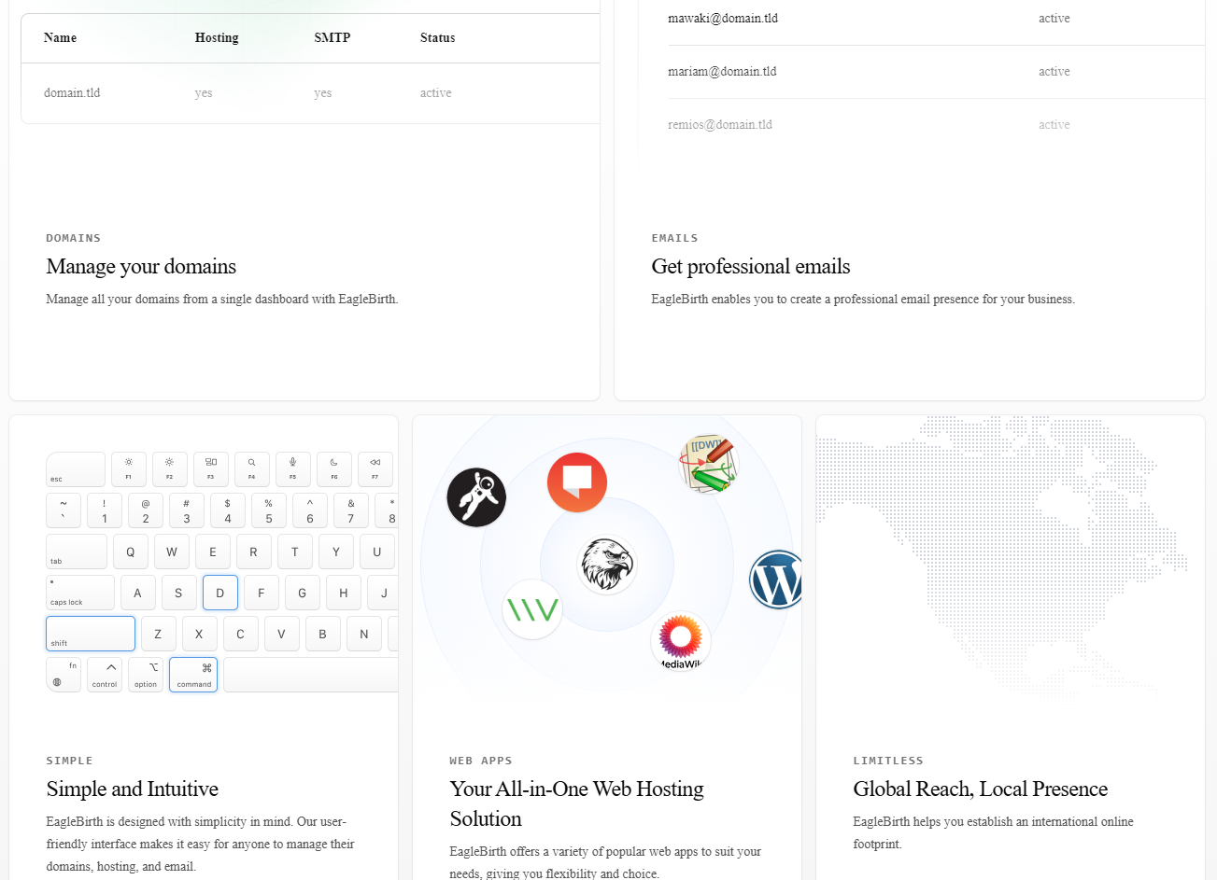Click the esc key on the keyboard graphic
The height and width of the screenshot is (880, 1217).
(x=76, y=469)
